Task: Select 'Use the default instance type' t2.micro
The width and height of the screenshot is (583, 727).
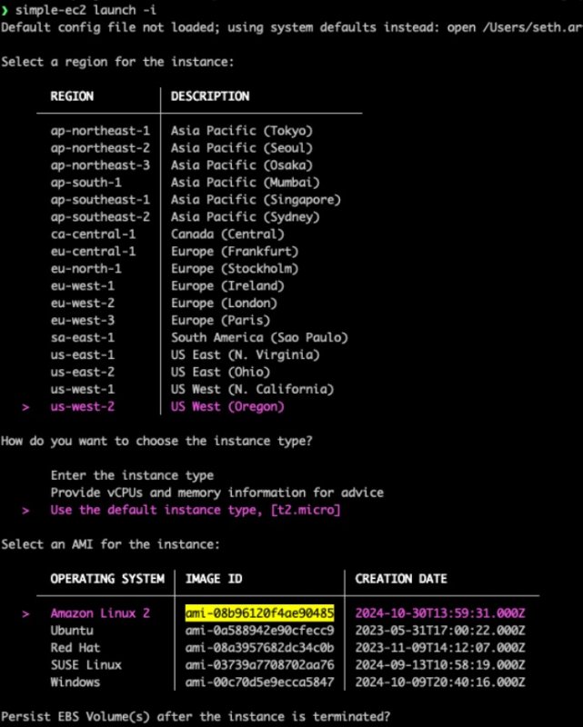Action: click(x=195, y=511)
